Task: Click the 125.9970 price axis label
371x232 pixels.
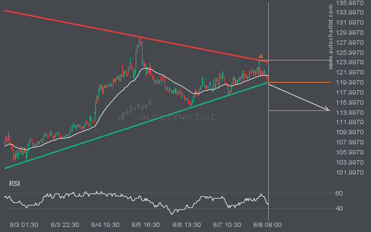Action: tap(350, 52)
